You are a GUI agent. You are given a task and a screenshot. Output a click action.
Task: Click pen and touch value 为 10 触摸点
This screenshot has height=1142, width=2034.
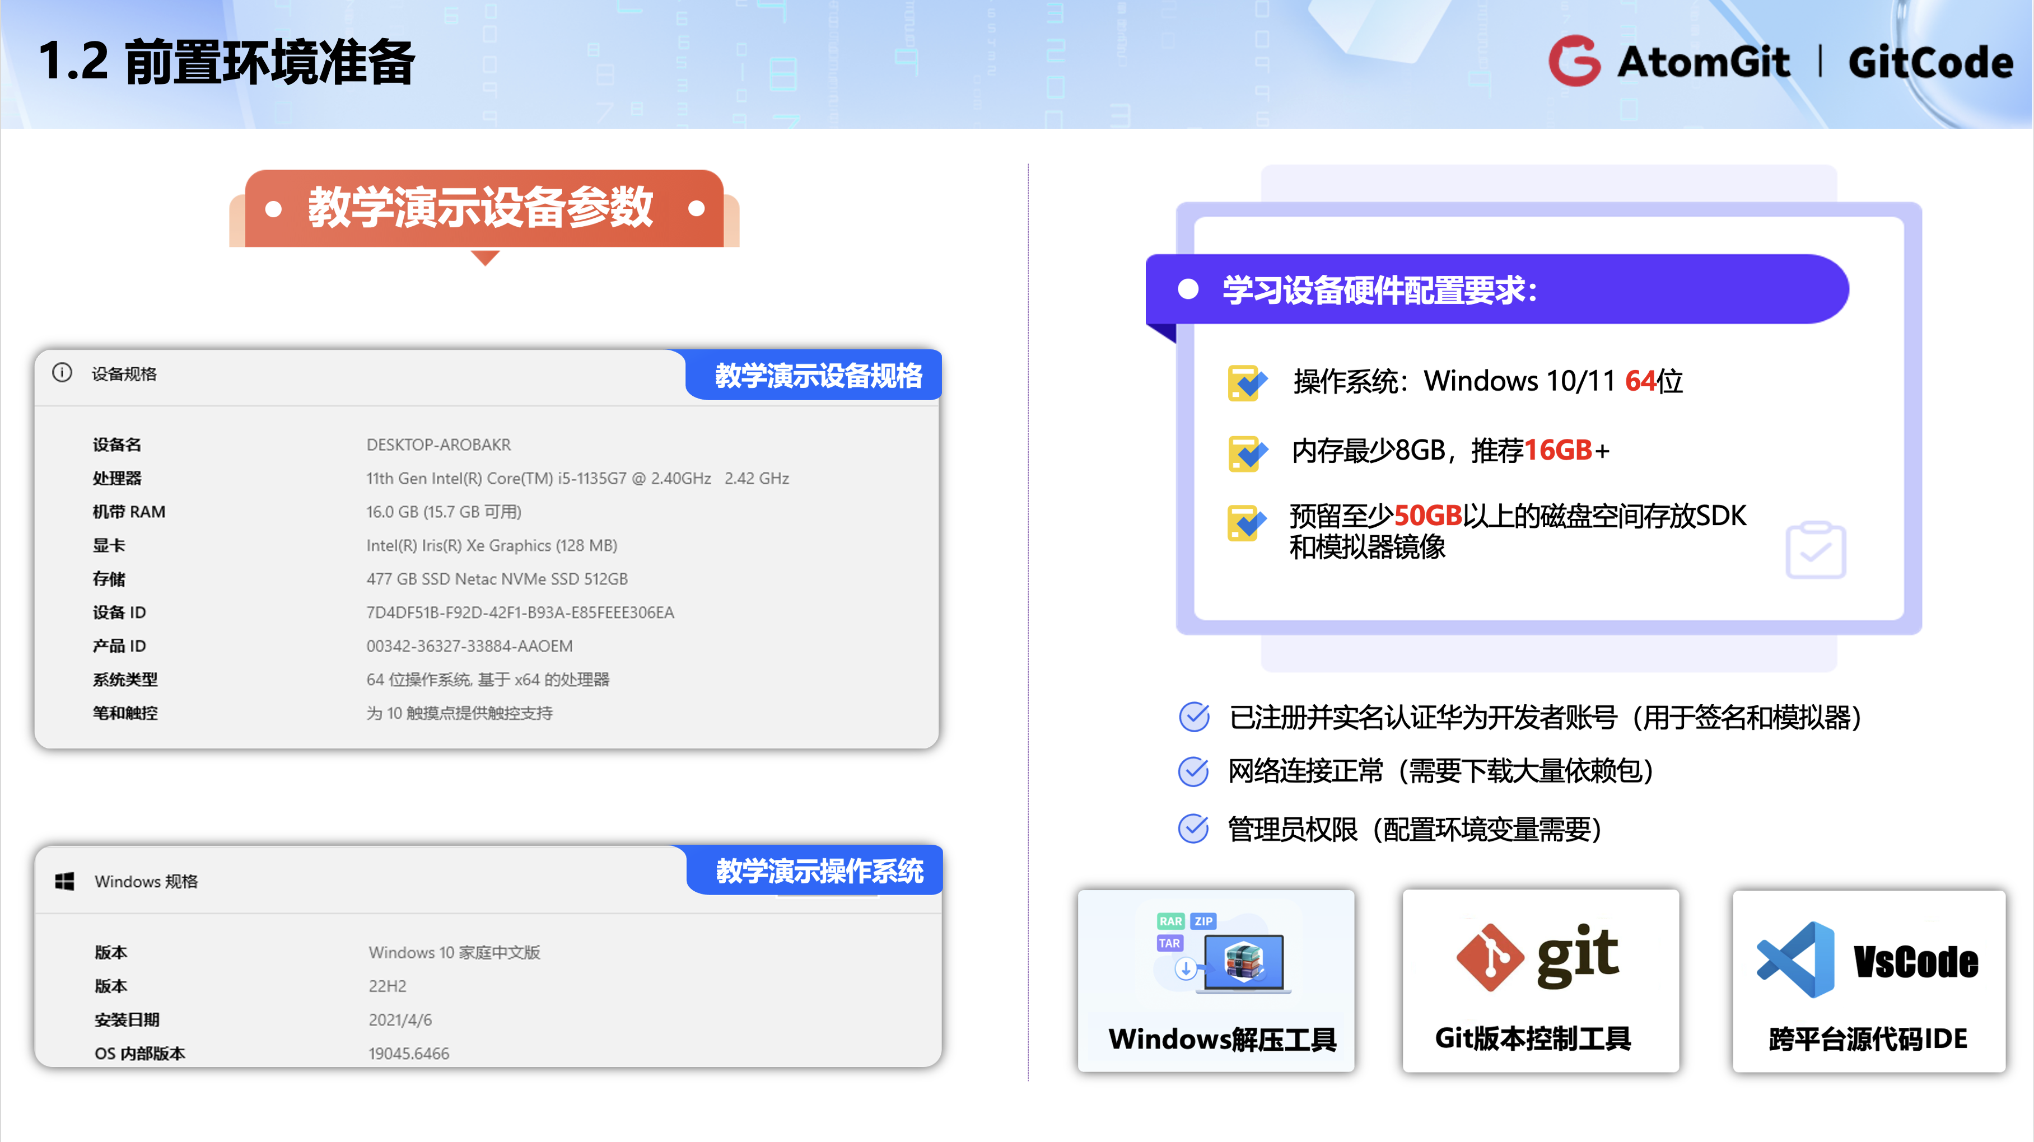click(459, 713)
